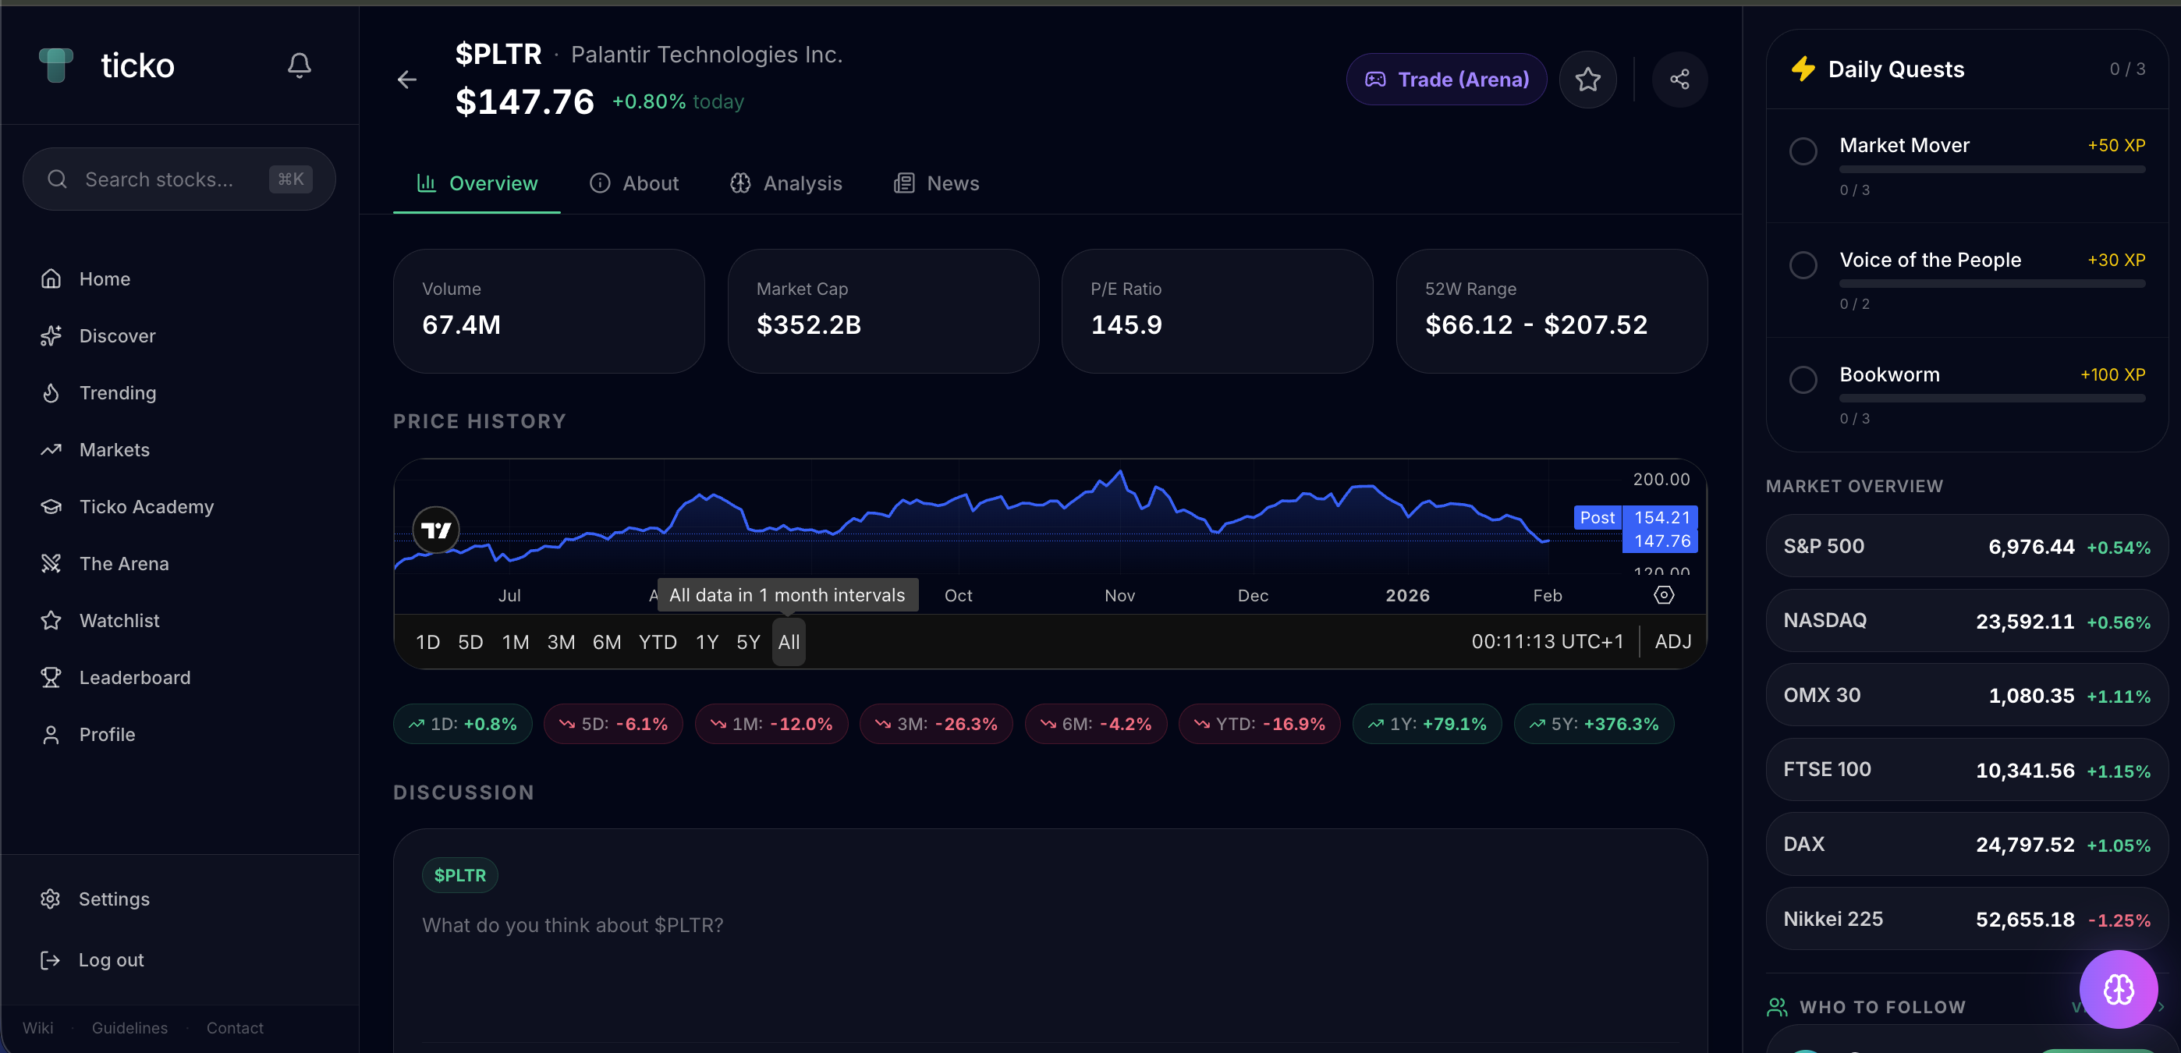Open the Guidelines link in the footer
Image resolution: width=2181 pixels, height=1053 pixels.
129,1027
